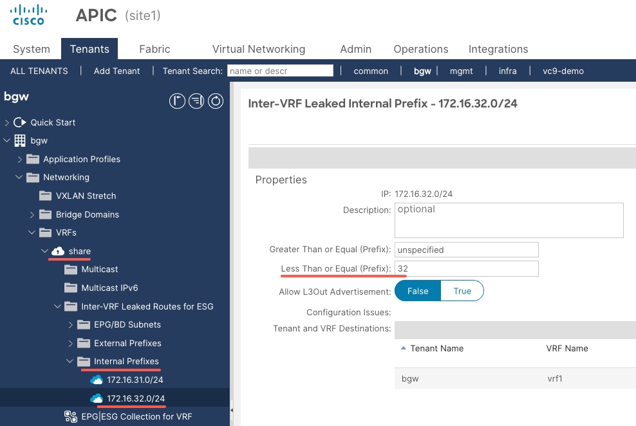Image resolution: width=636 pixels, height=426 pixels.
Task: Click the VRF Name column header
Action: pos(566,349)
